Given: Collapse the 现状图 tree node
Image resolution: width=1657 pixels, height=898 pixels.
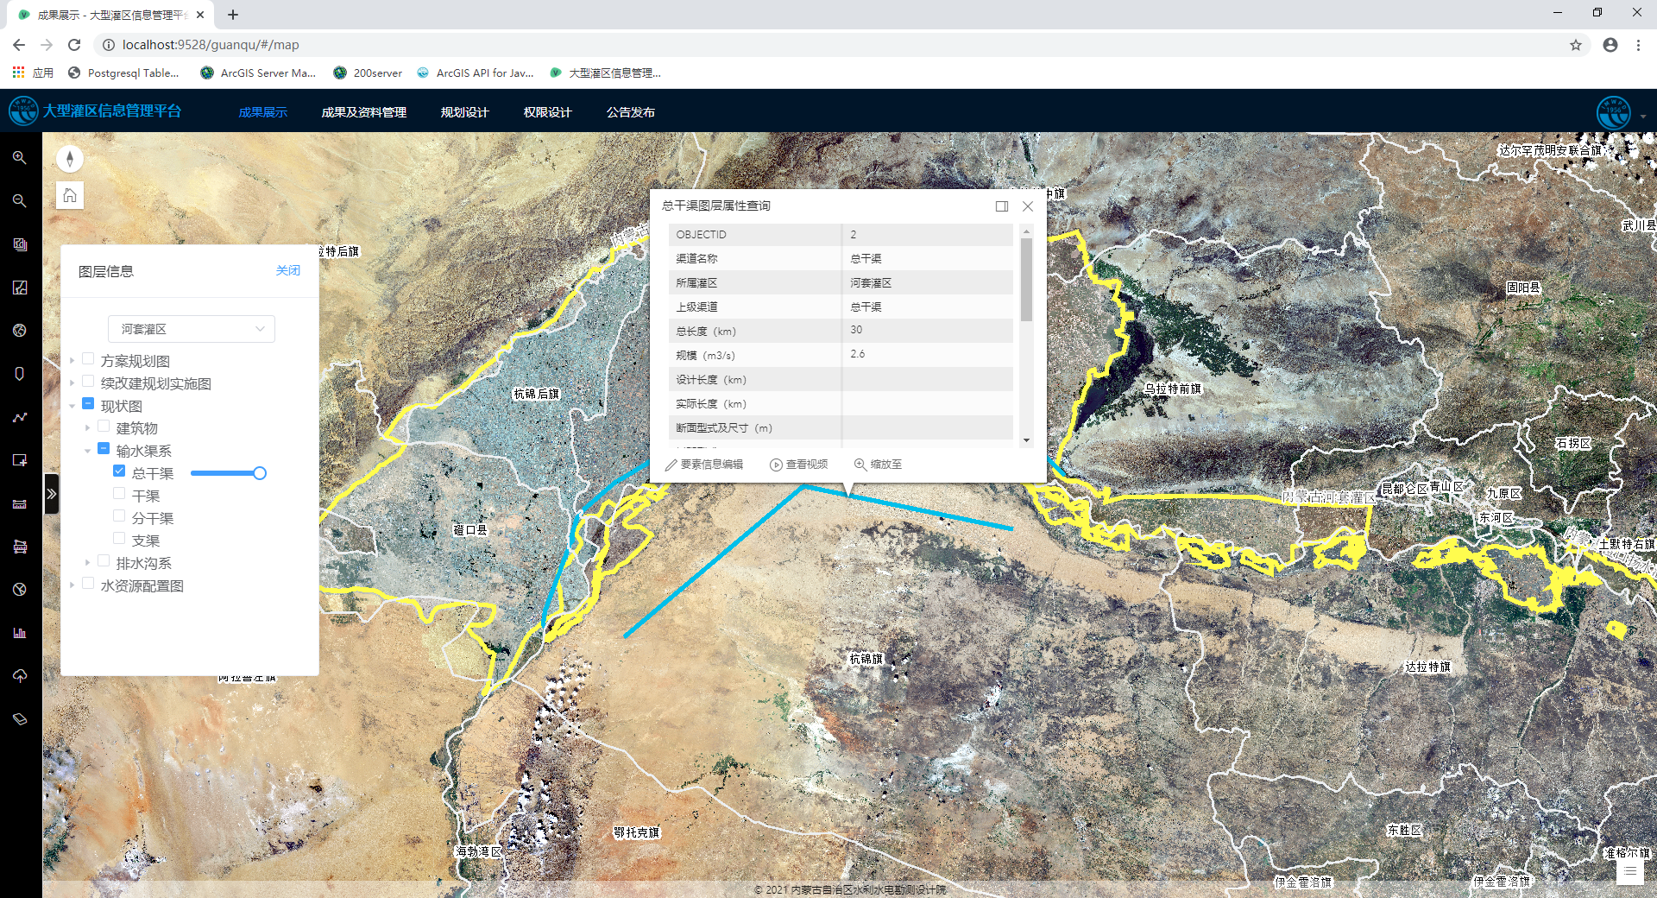Looking at the screenshot, I should [72, 405].
